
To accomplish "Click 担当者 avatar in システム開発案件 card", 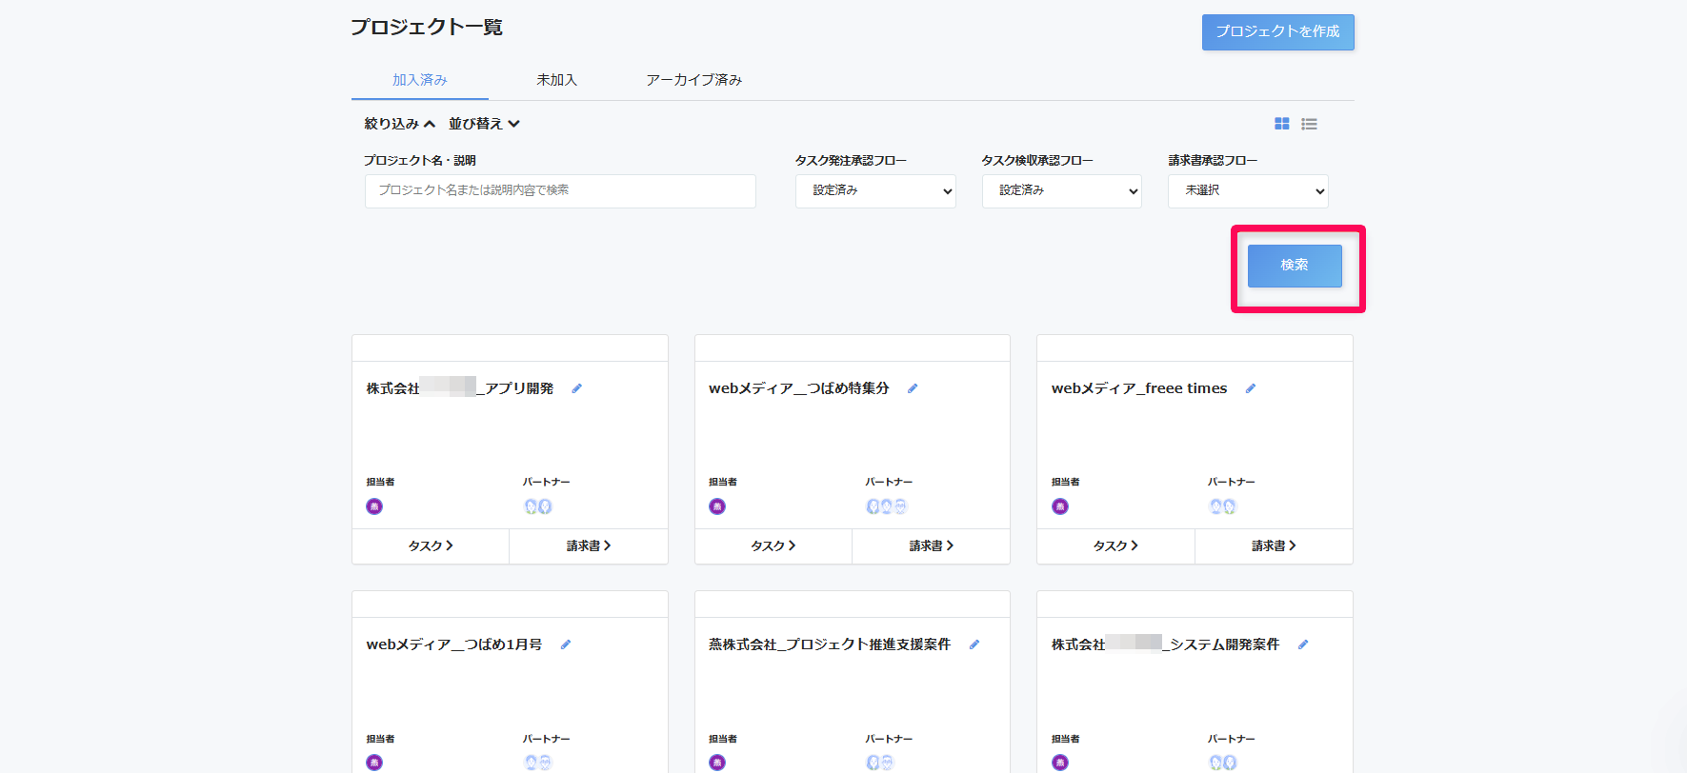I will click(1060, 763).
